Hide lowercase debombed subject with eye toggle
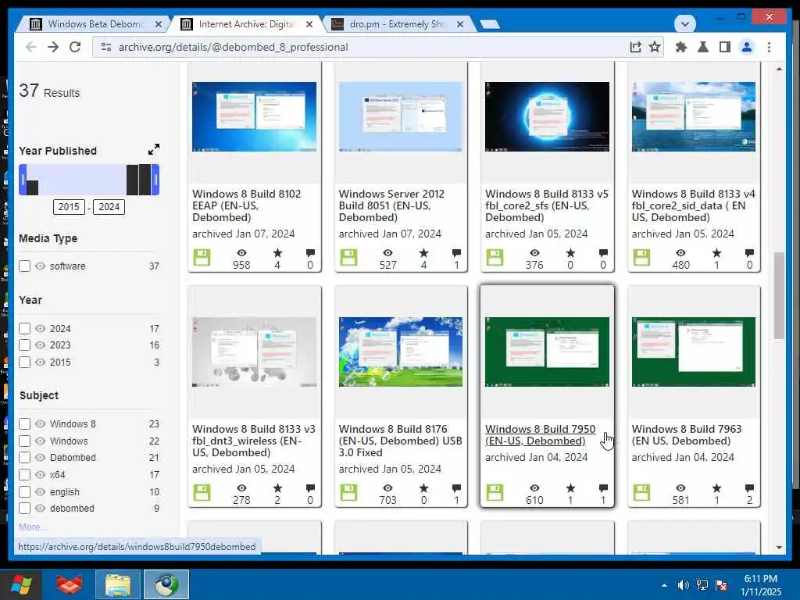Viewport: 800px width, 600px height. coord(41,508)
